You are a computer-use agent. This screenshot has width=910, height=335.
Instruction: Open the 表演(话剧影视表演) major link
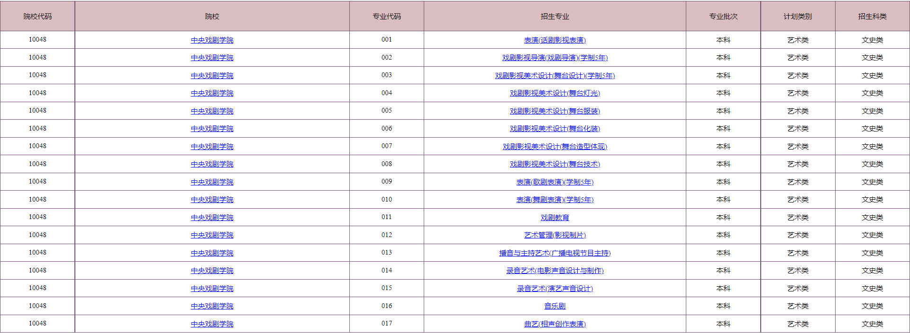[x=555, y=40]
